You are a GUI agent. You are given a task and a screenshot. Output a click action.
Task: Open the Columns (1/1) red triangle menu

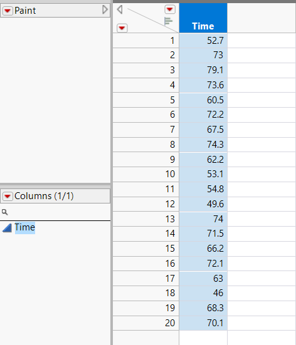click(x=8, y=196)
